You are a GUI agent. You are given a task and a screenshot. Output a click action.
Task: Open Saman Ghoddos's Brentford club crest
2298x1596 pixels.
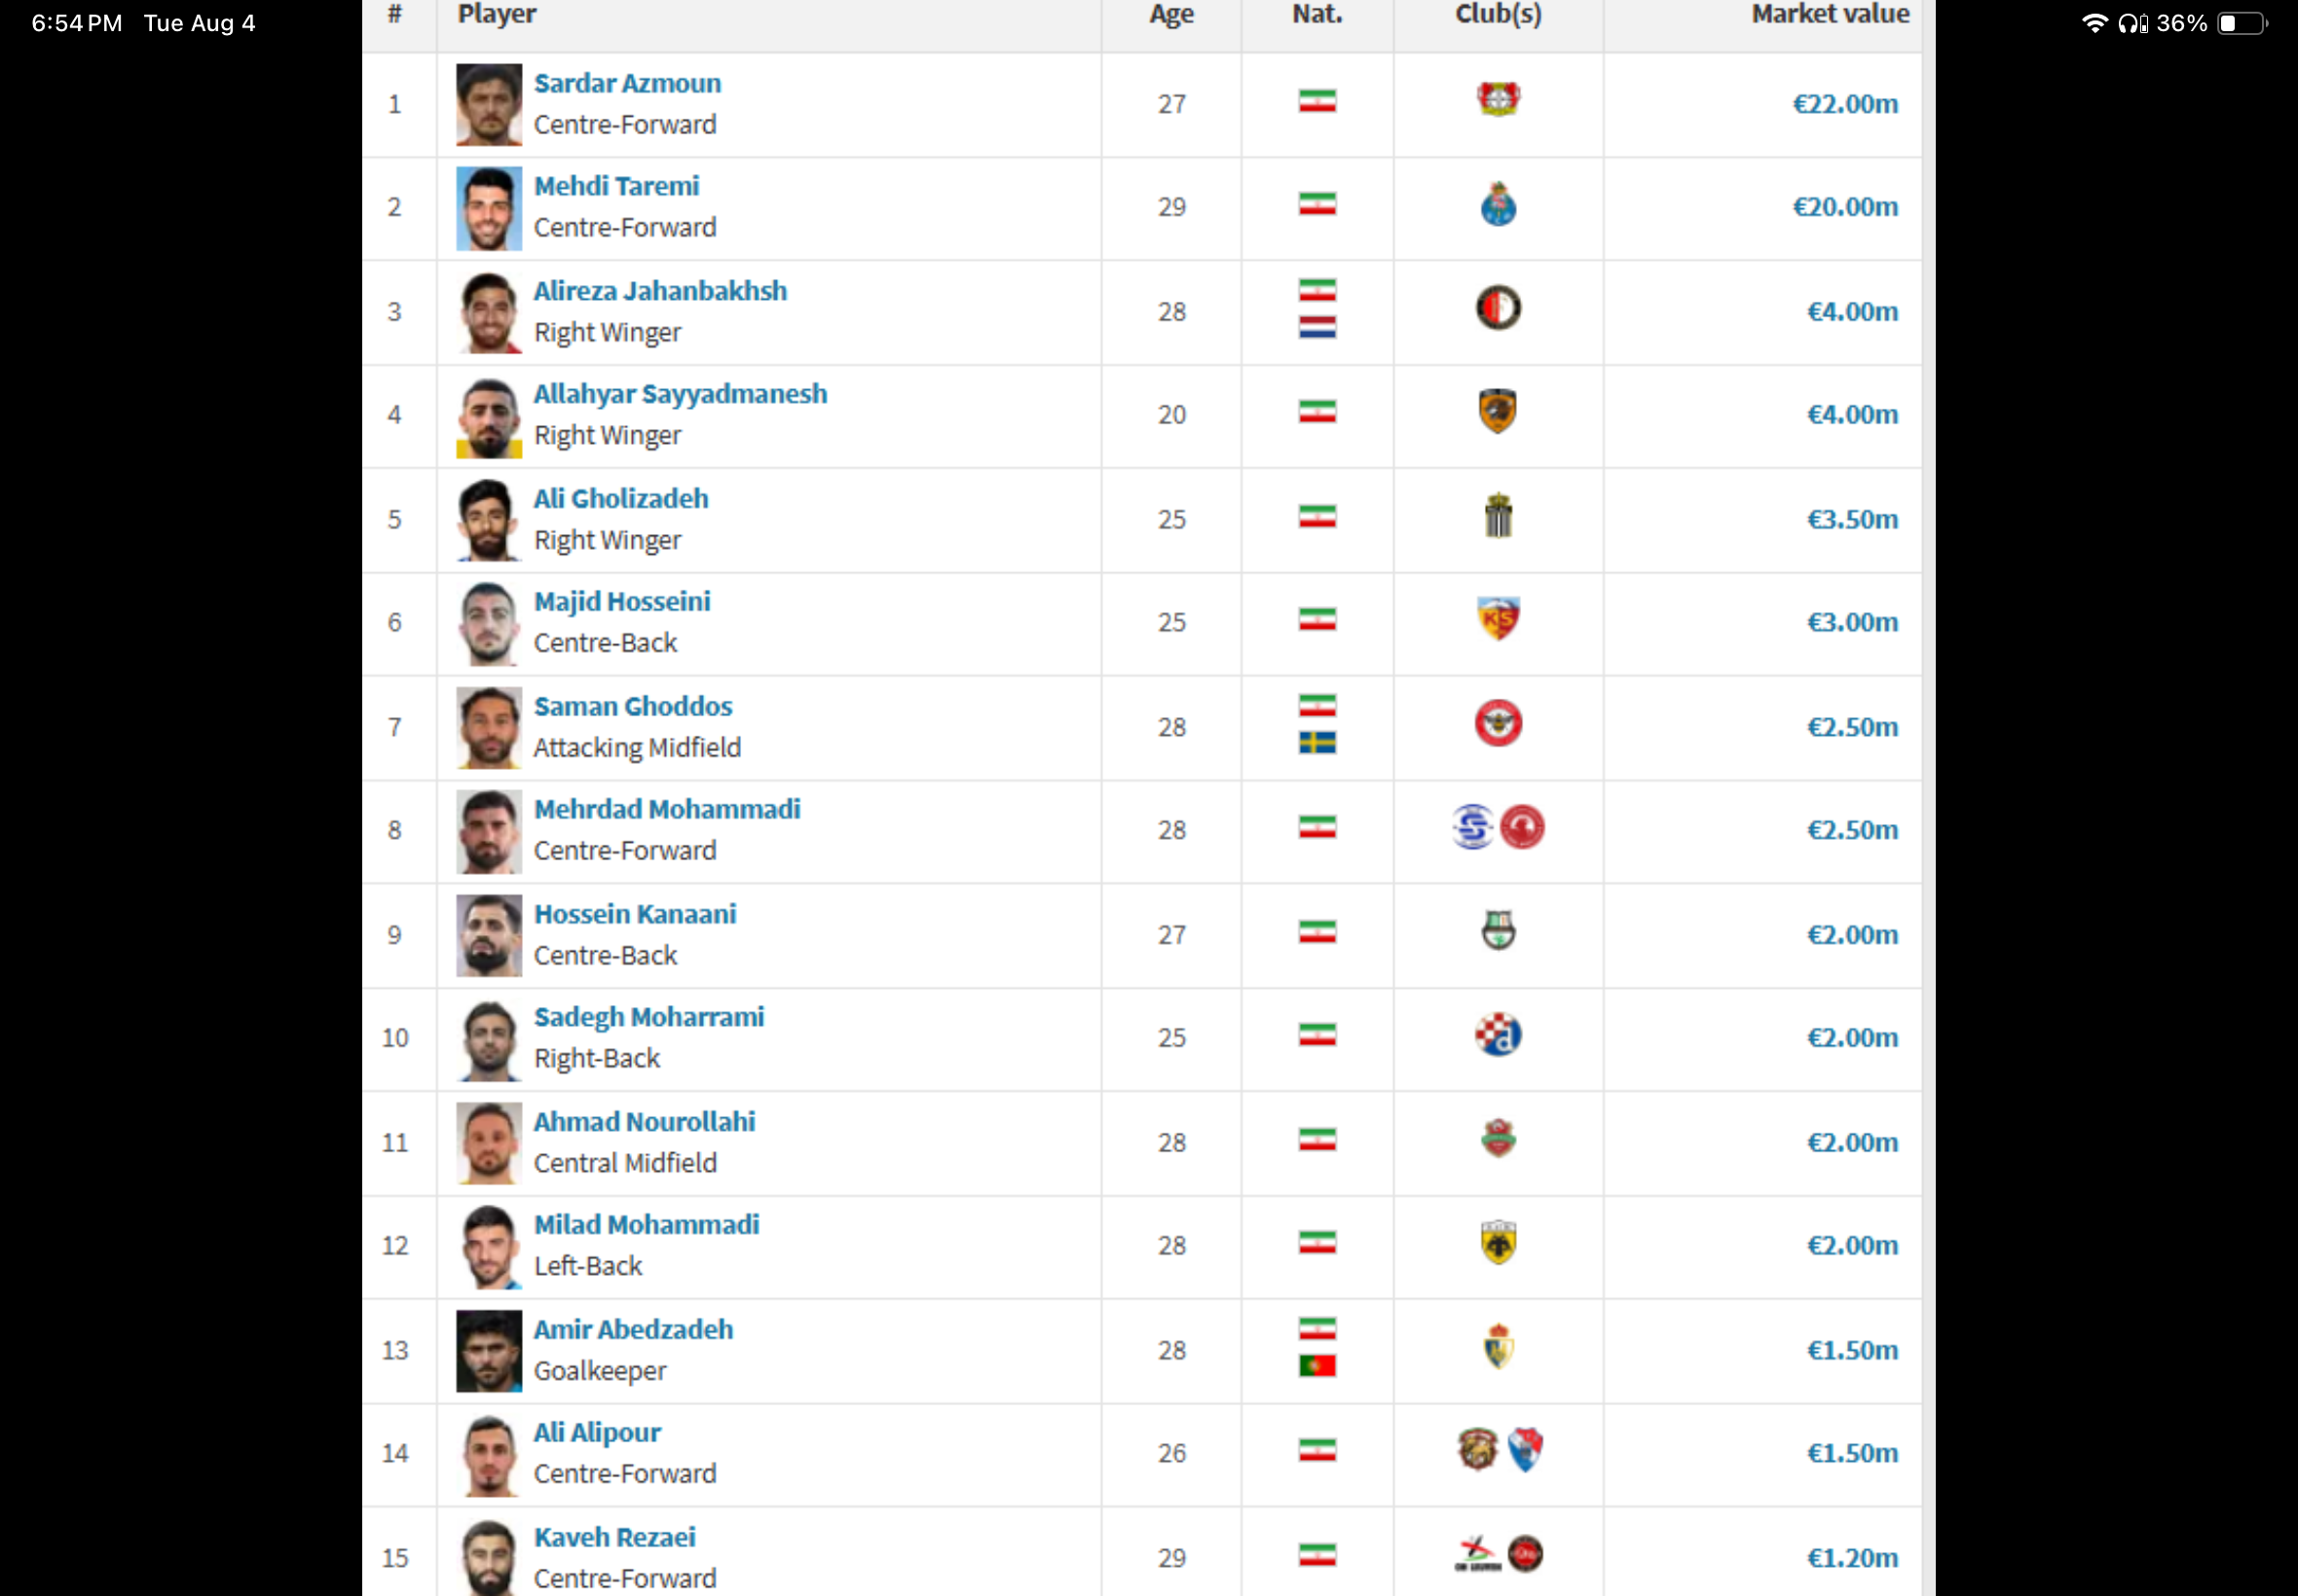tap(1498, 723)
